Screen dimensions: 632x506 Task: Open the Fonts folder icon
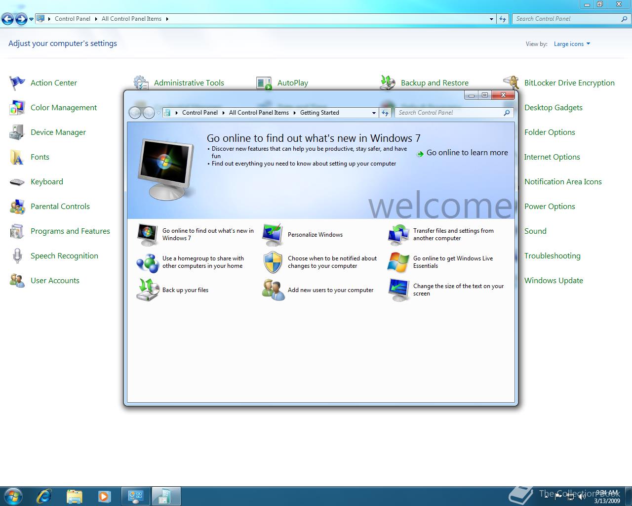pos(17,157)
